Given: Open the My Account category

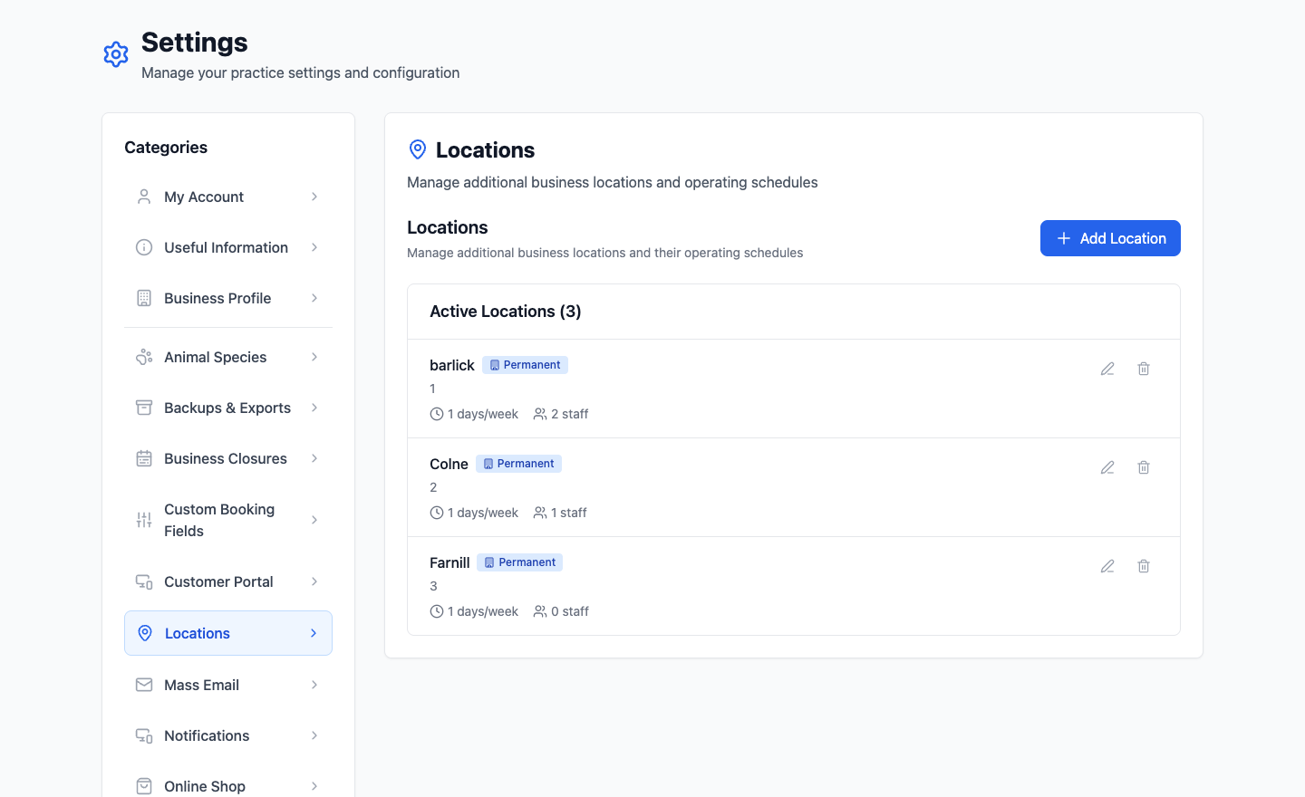Looking at the screenshot, I should pyautogui.click(x=228, y=197).
